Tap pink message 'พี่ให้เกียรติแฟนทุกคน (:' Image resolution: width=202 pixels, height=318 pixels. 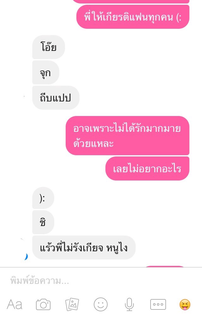tap(133, 17)
